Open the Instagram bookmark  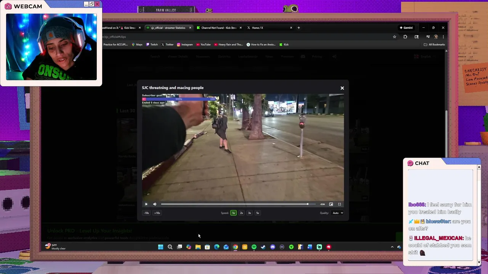click(x=185, y=45)
